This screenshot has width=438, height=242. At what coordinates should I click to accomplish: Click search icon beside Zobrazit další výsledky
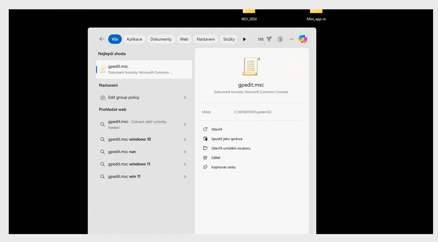(102, 124)
